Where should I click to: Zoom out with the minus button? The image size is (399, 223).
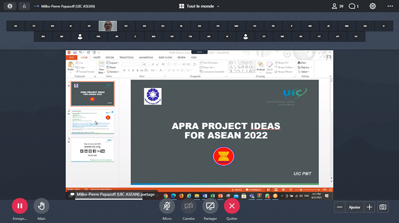(x=340, y=207)
